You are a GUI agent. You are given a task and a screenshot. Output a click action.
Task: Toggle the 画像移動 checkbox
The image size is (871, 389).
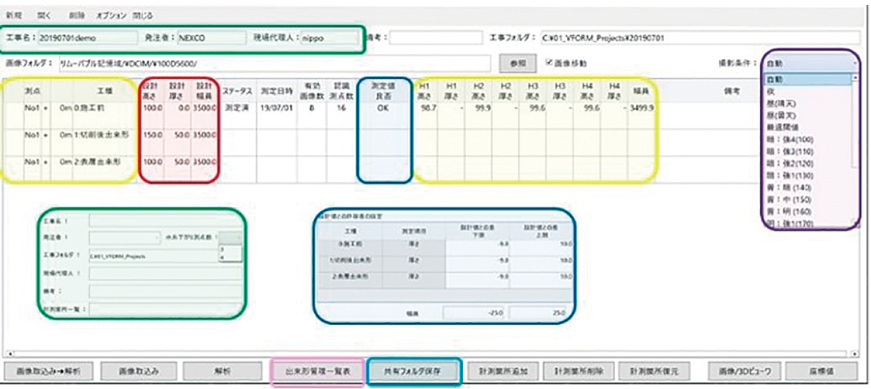550,63
